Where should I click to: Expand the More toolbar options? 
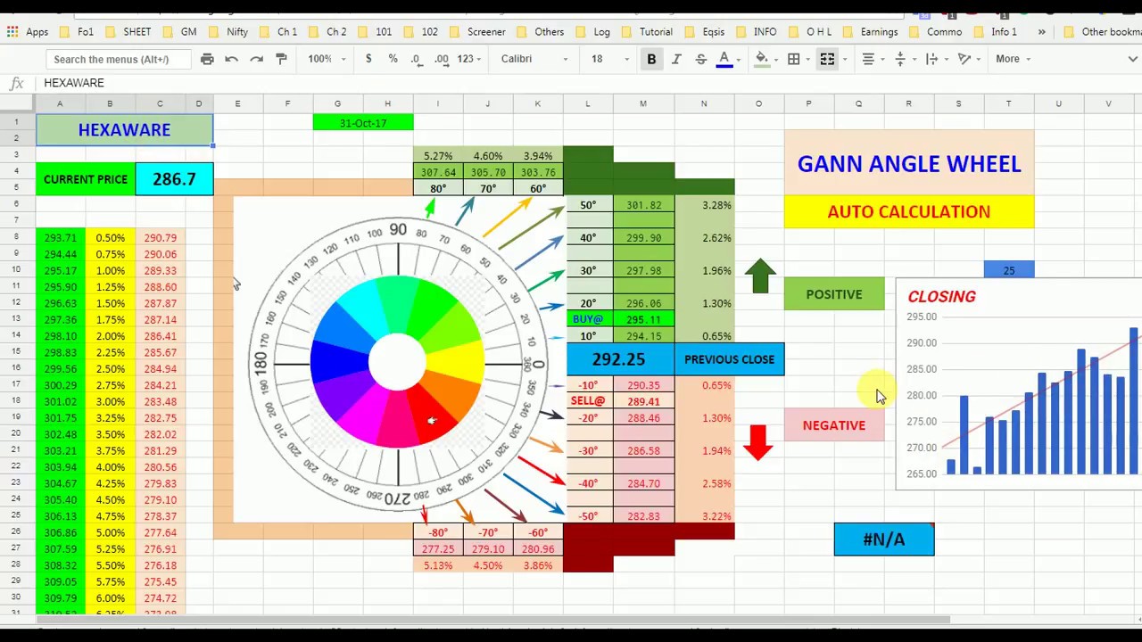1013,59
